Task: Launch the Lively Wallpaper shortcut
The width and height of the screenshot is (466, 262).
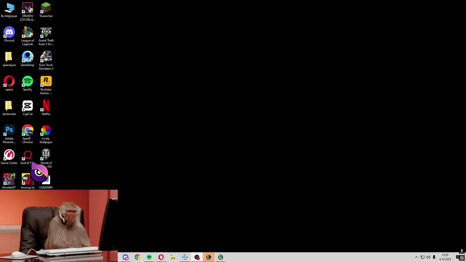Action: coord(46,134)
